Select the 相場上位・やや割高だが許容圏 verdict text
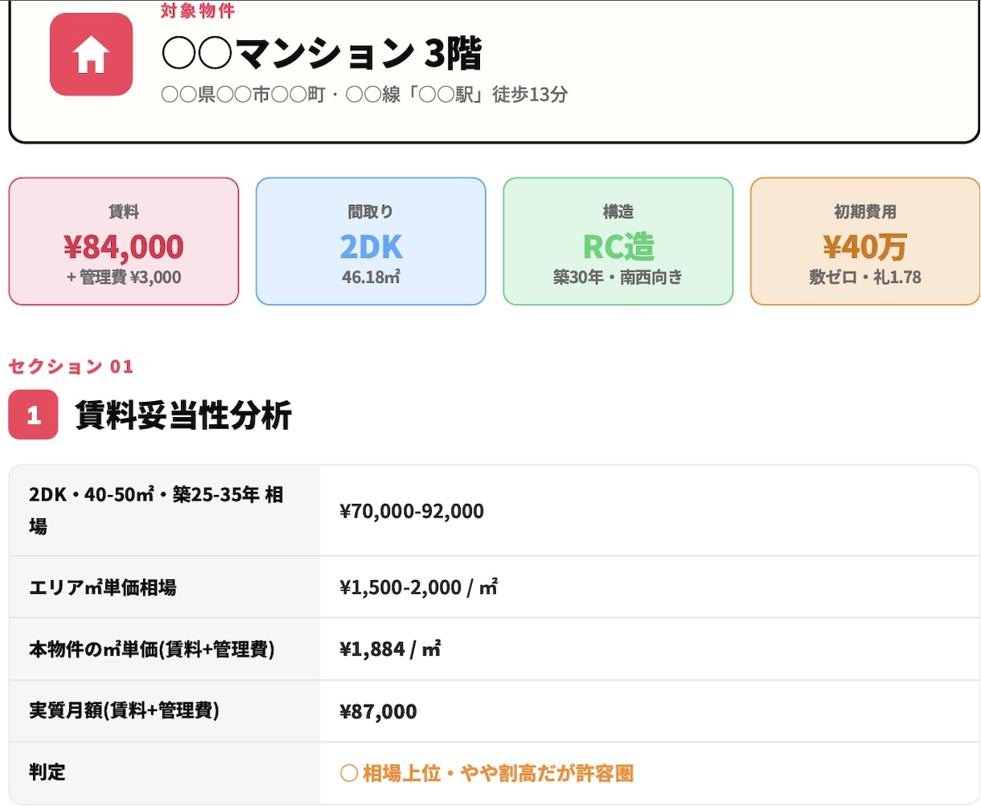Viewport: 981px width, 806px height. click(498, 773)
